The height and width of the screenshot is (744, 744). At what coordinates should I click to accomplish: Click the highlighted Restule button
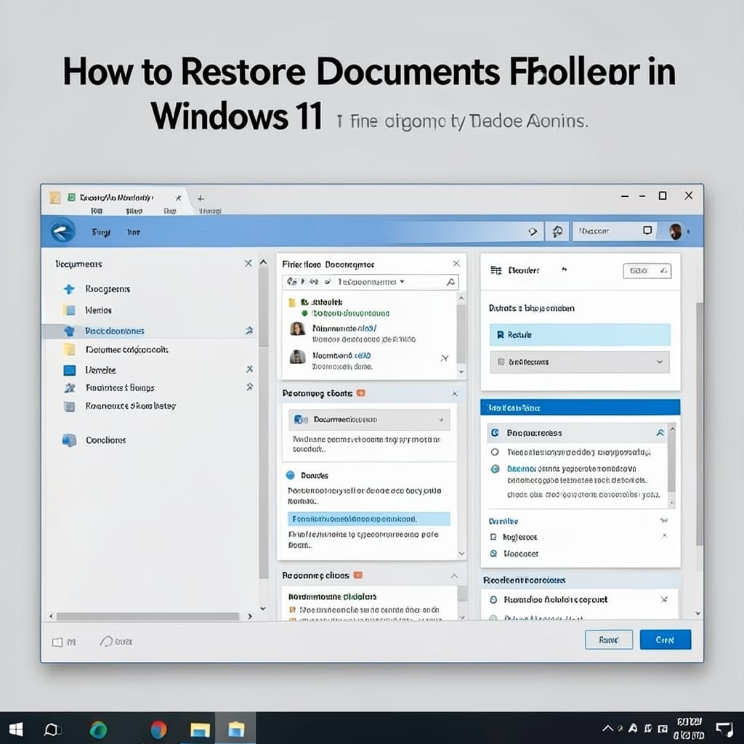[x=580, y=334]
